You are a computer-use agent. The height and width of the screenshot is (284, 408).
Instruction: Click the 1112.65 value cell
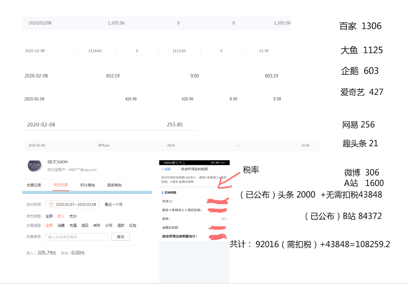(x=179, y=51)
